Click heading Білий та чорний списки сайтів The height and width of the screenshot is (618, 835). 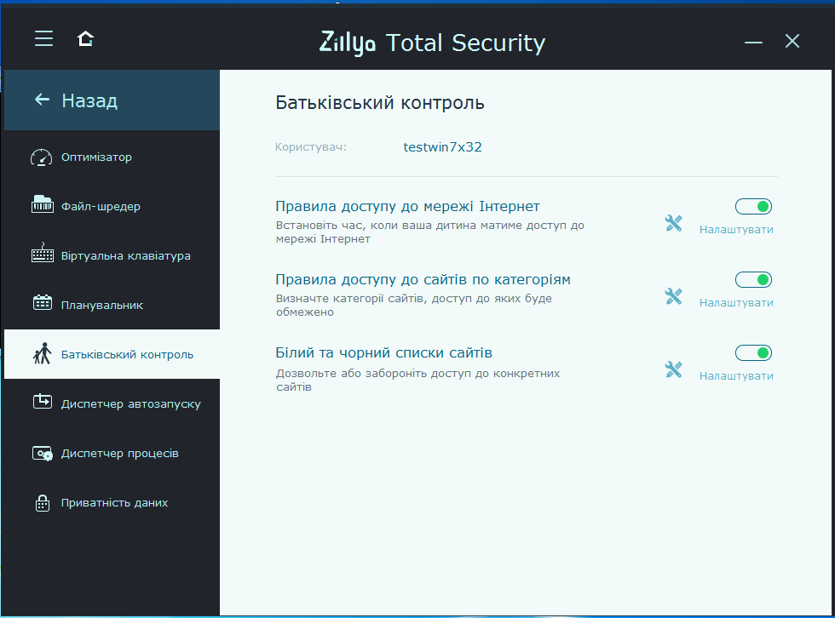[383, 352]
